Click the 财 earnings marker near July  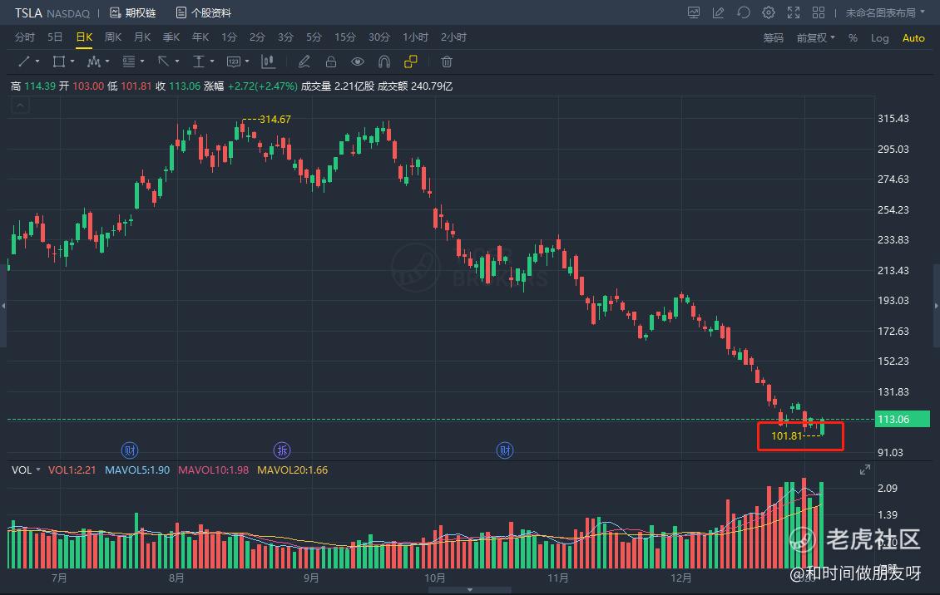click(130, 450)
